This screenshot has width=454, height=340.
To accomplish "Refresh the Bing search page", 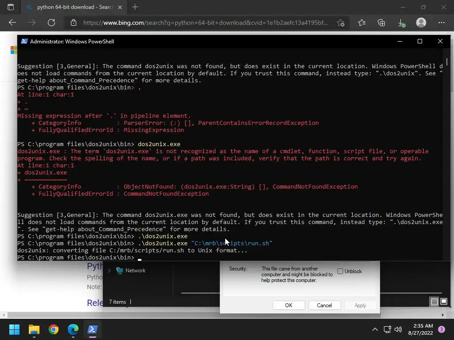I will pyautogui.click(x=51, y=23).
